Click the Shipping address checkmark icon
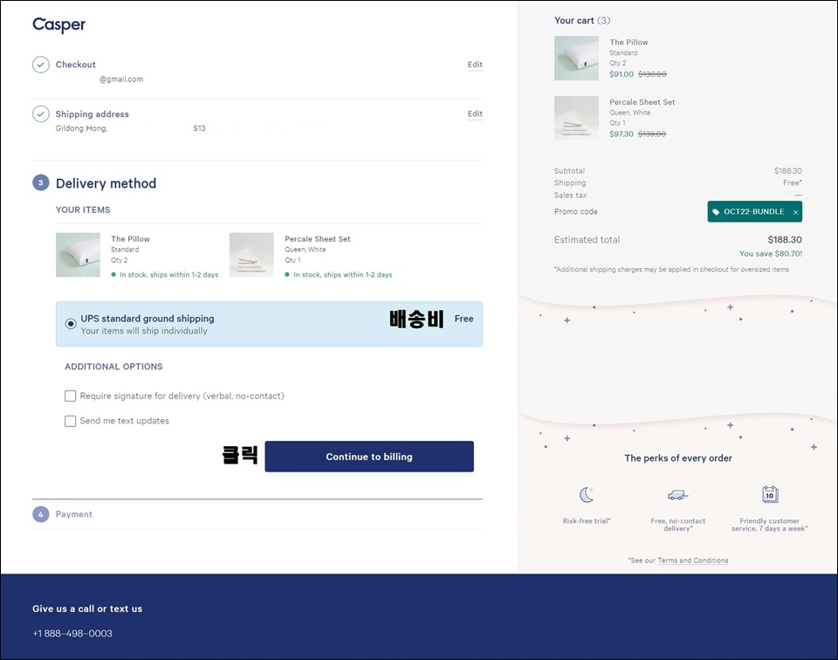This screenshot has height=660, width=838. coord(41,113)
